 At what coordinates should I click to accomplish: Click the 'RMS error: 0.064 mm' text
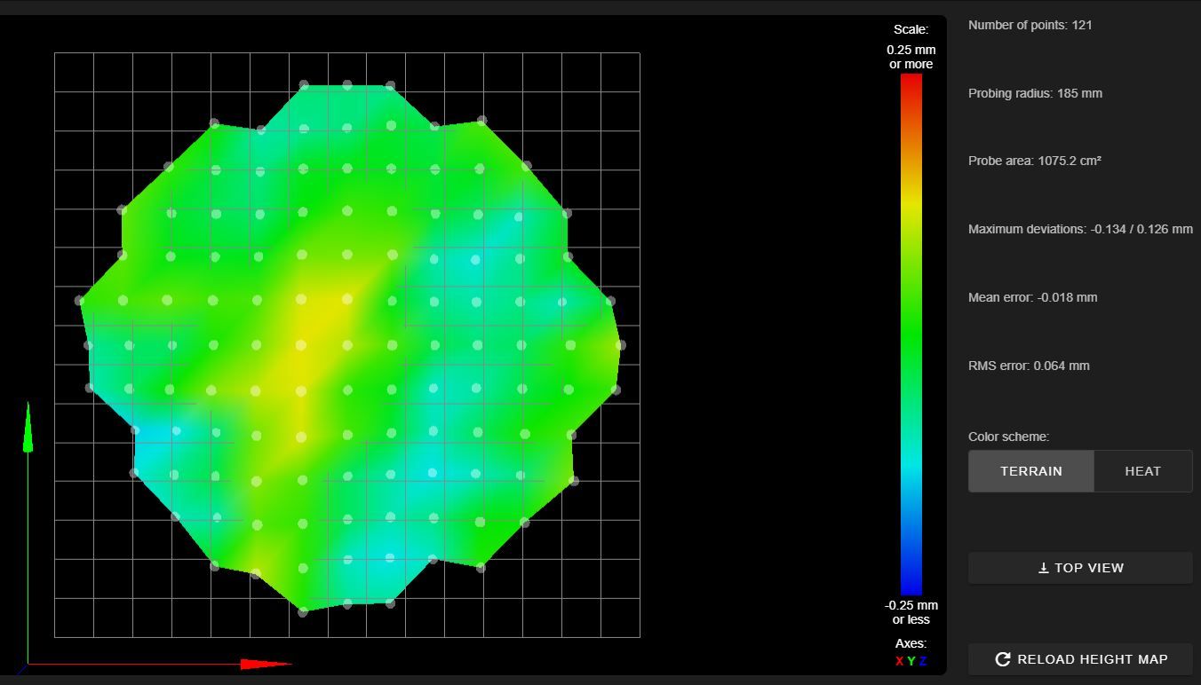pyautogui.click(x=1029, y=366)
